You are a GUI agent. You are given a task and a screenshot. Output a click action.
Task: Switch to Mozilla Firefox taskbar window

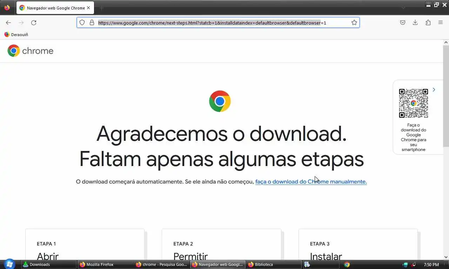[x=106, y=264]
